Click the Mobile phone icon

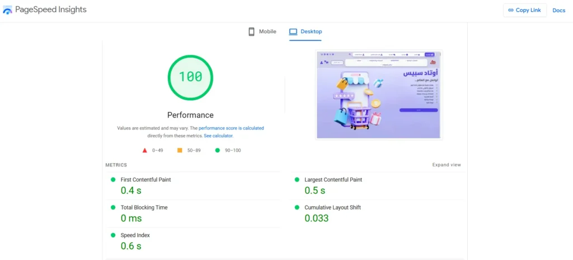coord(252,32)
